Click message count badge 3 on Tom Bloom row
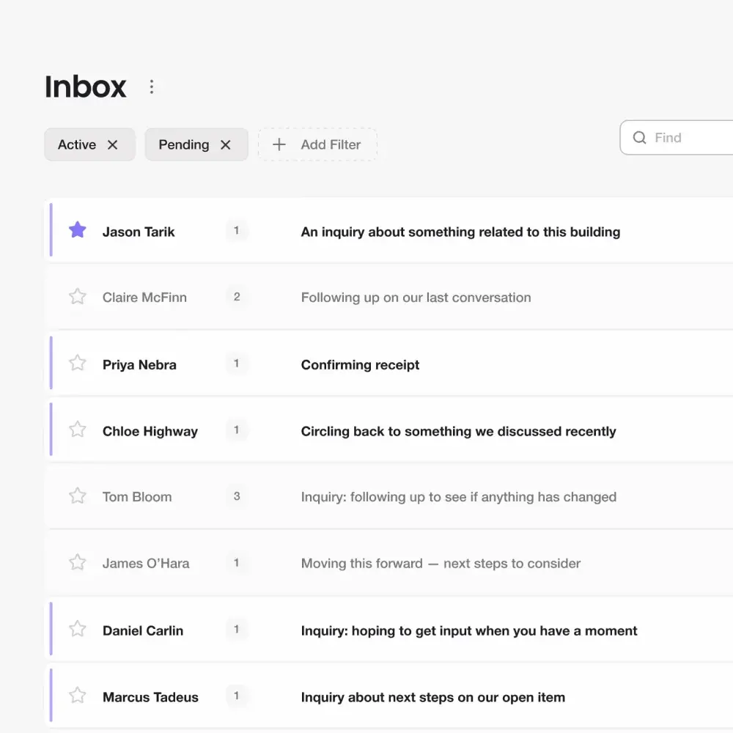733x733 pixels. [x=237, y=496]
